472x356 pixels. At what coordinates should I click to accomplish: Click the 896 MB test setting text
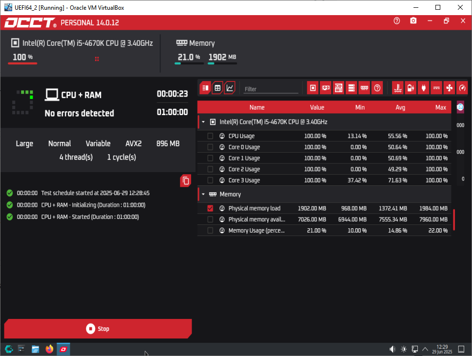tap(168, 143)
